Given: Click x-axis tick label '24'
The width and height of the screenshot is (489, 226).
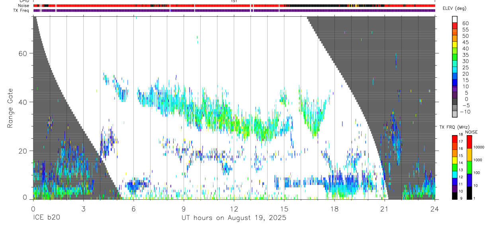Looking at the screenshot, I should [x=434, y=209].
